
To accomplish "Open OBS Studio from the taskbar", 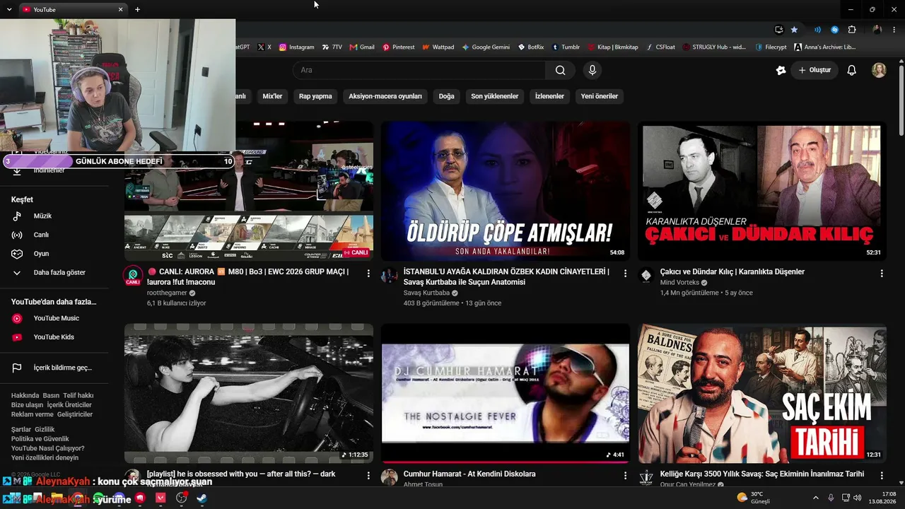I will (x=181, y=498).
